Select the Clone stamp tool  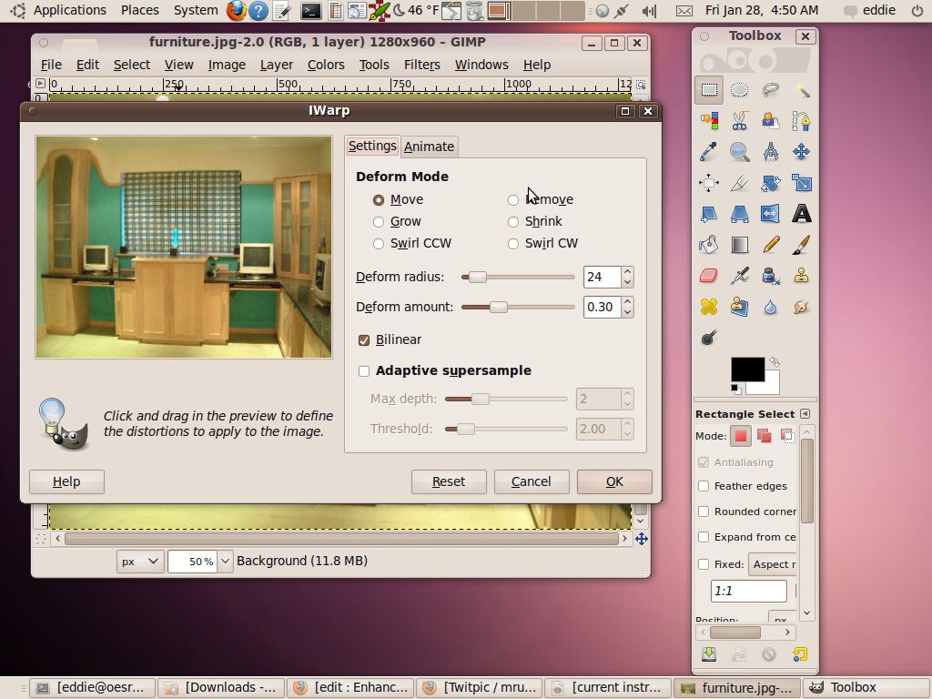coord(801,275)
